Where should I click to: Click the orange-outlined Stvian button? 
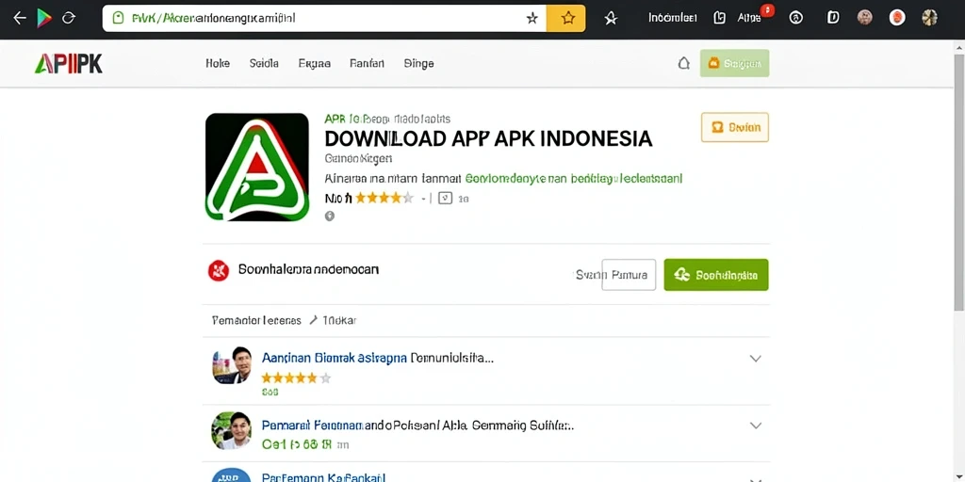coord(735,127)
